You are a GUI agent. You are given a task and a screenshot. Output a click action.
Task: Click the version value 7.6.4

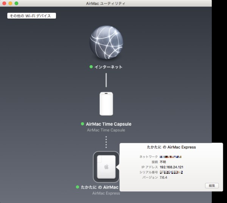click(163, 177)
